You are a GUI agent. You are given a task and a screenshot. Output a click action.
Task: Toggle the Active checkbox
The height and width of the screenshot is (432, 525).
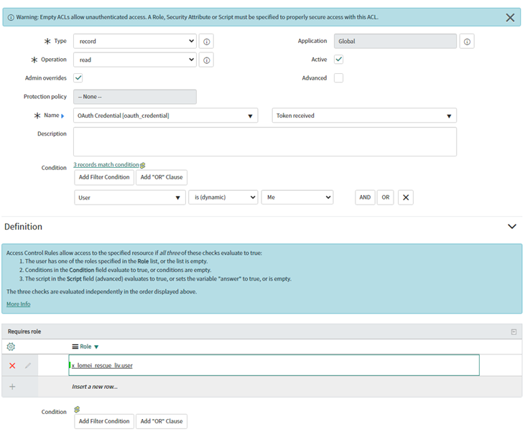coord(338,60)
